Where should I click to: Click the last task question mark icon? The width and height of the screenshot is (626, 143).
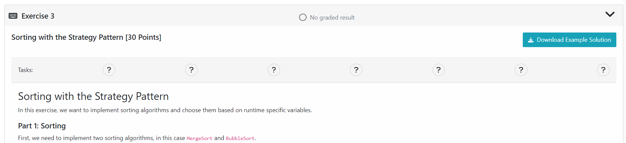[x=603, y=70]
